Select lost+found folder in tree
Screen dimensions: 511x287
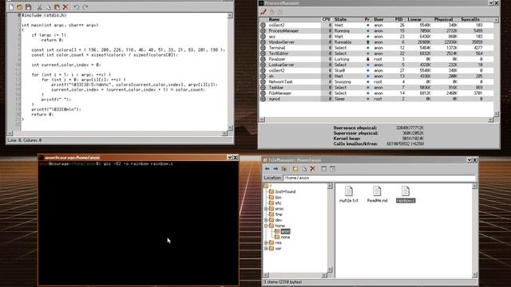click(282, 191)
